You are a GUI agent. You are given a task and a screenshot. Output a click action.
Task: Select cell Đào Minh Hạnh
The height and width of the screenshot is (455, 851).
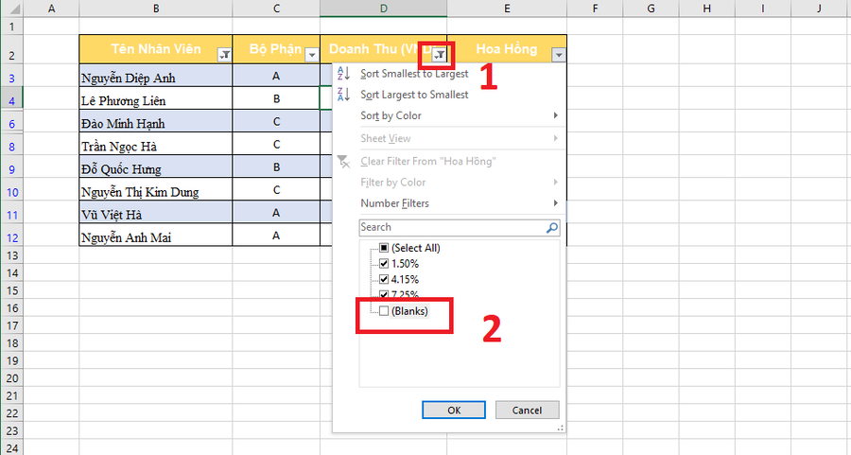pyautogui.click(x=156, y=121)
